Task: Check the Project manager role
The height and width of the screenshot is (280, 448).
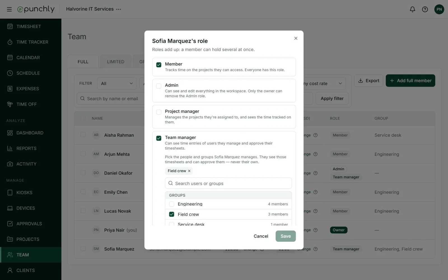Action: click(159, 112)
